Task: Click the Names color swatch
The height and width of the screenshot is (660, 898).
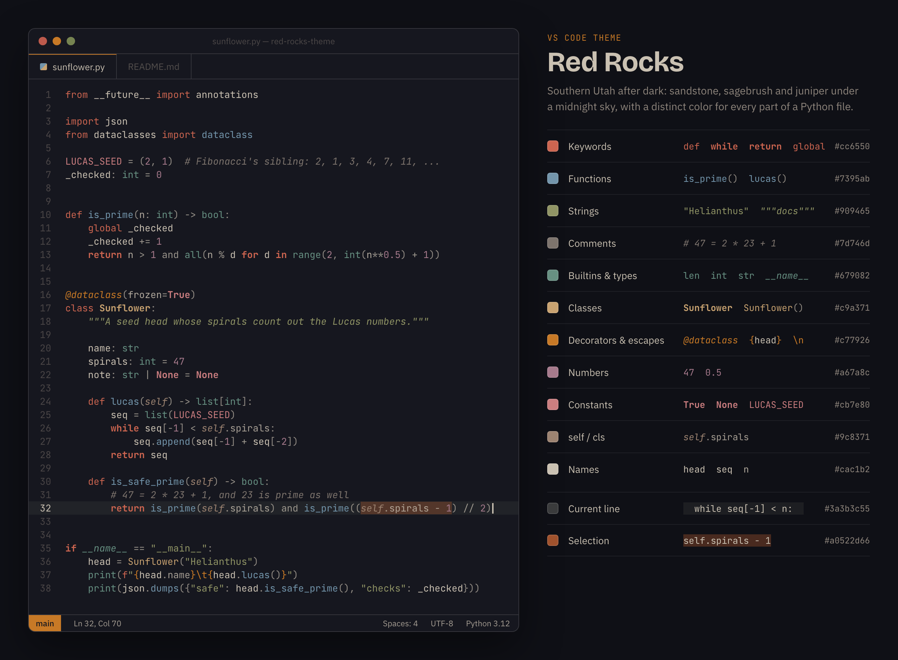Action: point(553,469)
